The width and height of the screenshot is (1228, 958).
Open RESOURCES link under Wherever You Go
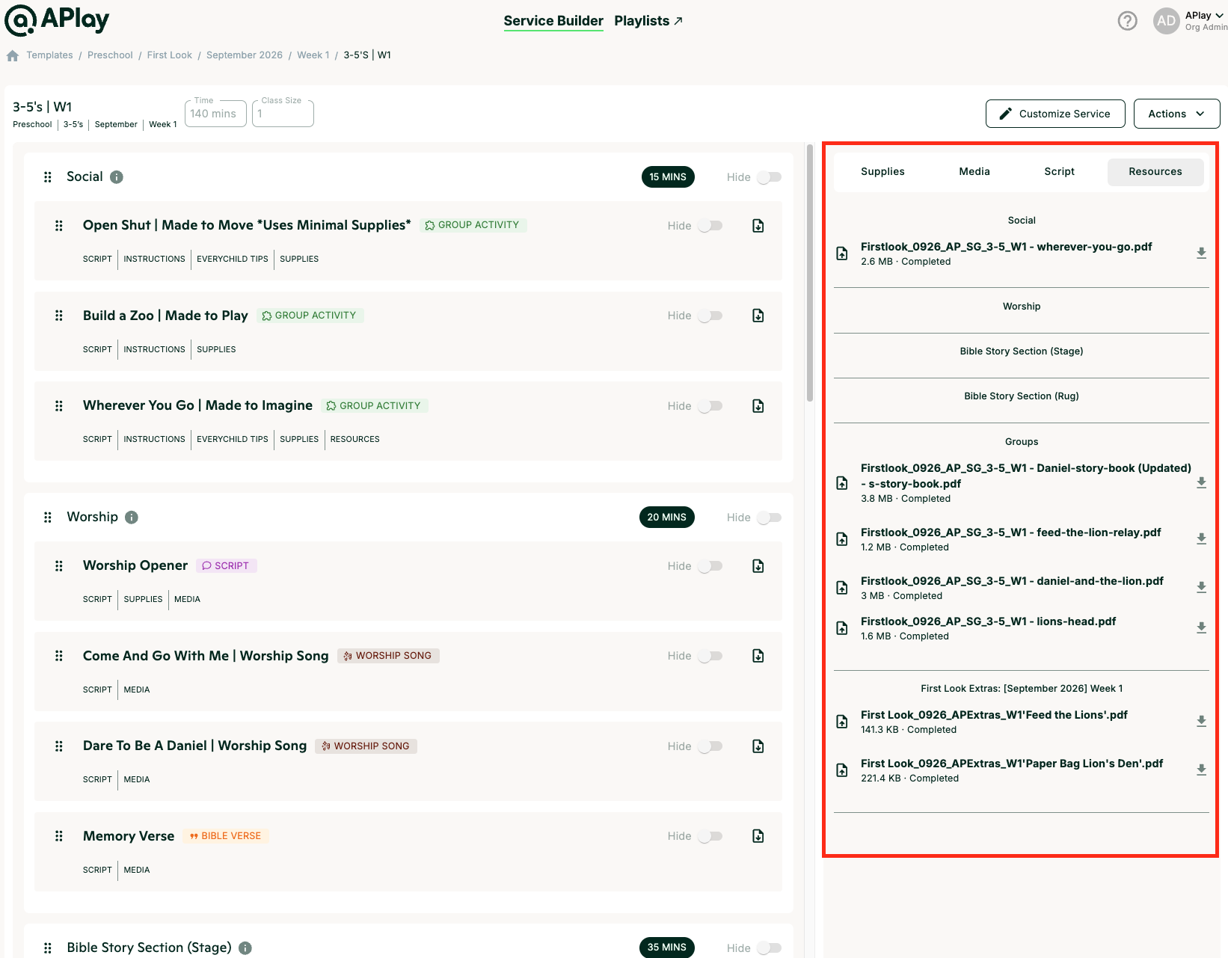[354, 440]
